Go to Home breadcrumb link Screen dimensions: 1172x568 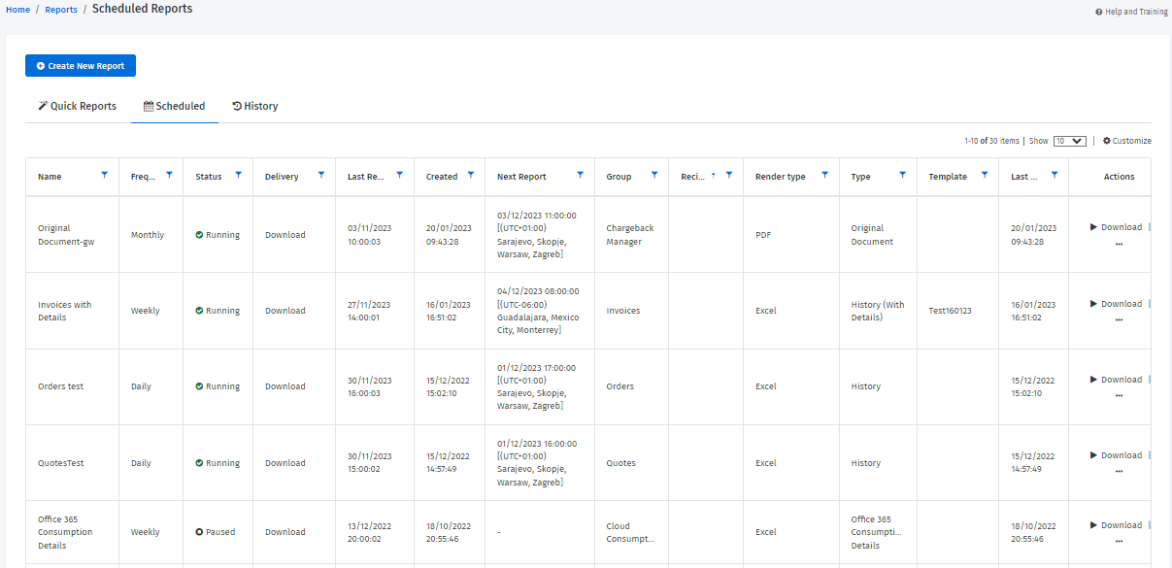pos(17,10)
